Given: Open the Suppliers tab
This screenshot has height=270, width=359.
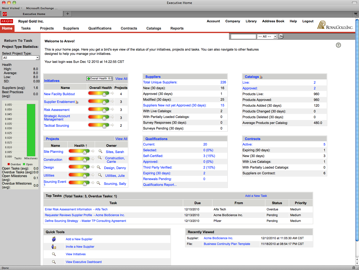Looking at the screenshot, I should point(71,28).
